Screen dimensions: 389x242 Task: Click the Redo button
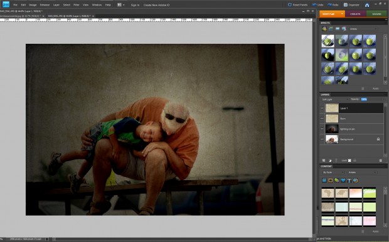(333, 5)
